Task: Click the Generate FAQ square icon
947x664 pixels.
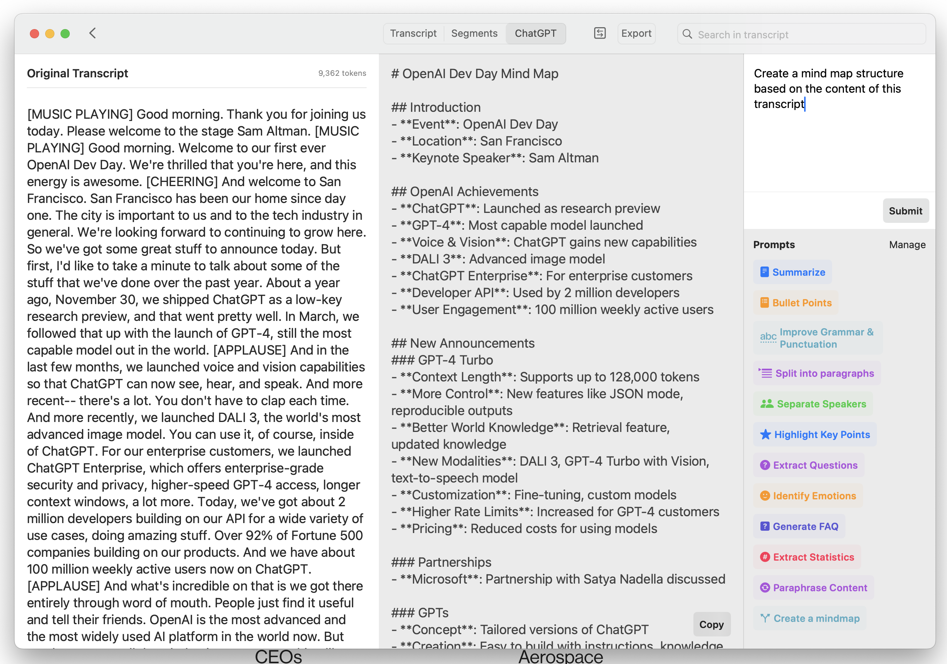Action: pyautogui.click(x=765, y=526)
